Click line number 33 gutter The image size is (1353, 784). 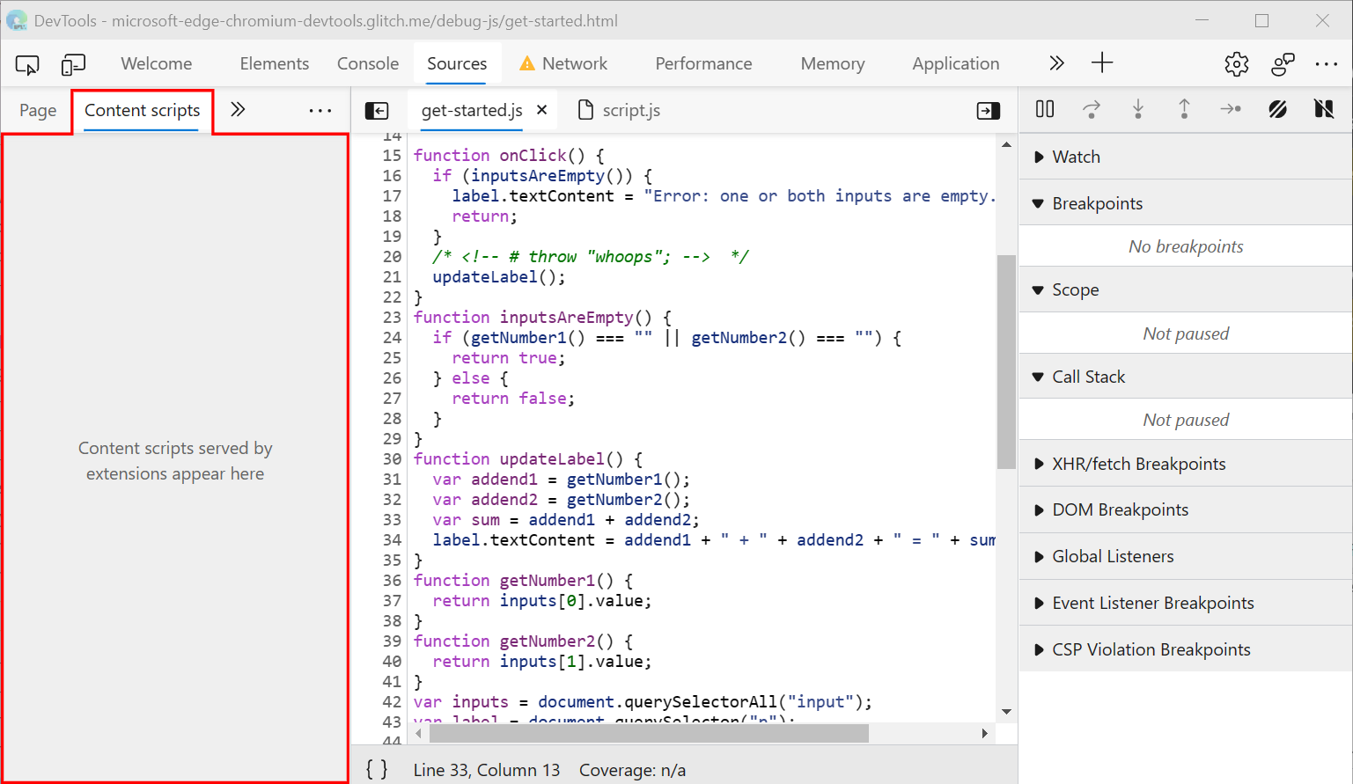[x=392, y=520]
